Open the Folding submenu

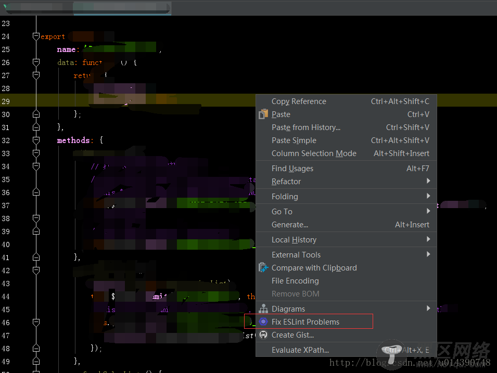(346, 197)
